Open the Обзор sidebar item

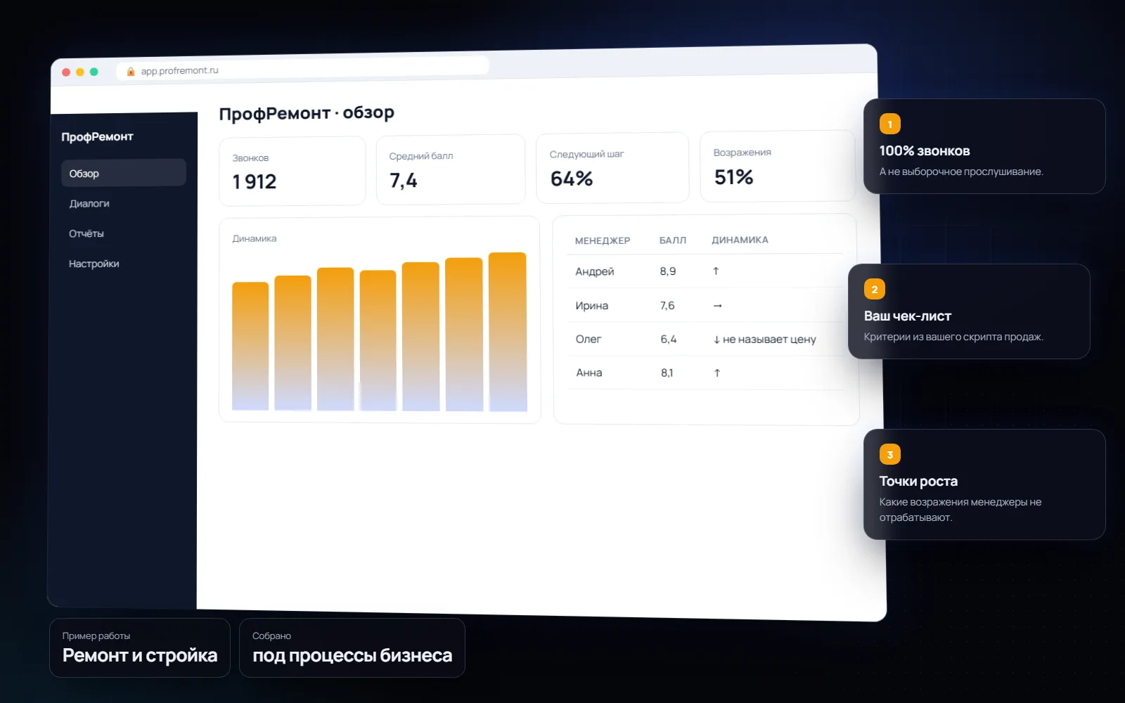[x=124, y=173]
